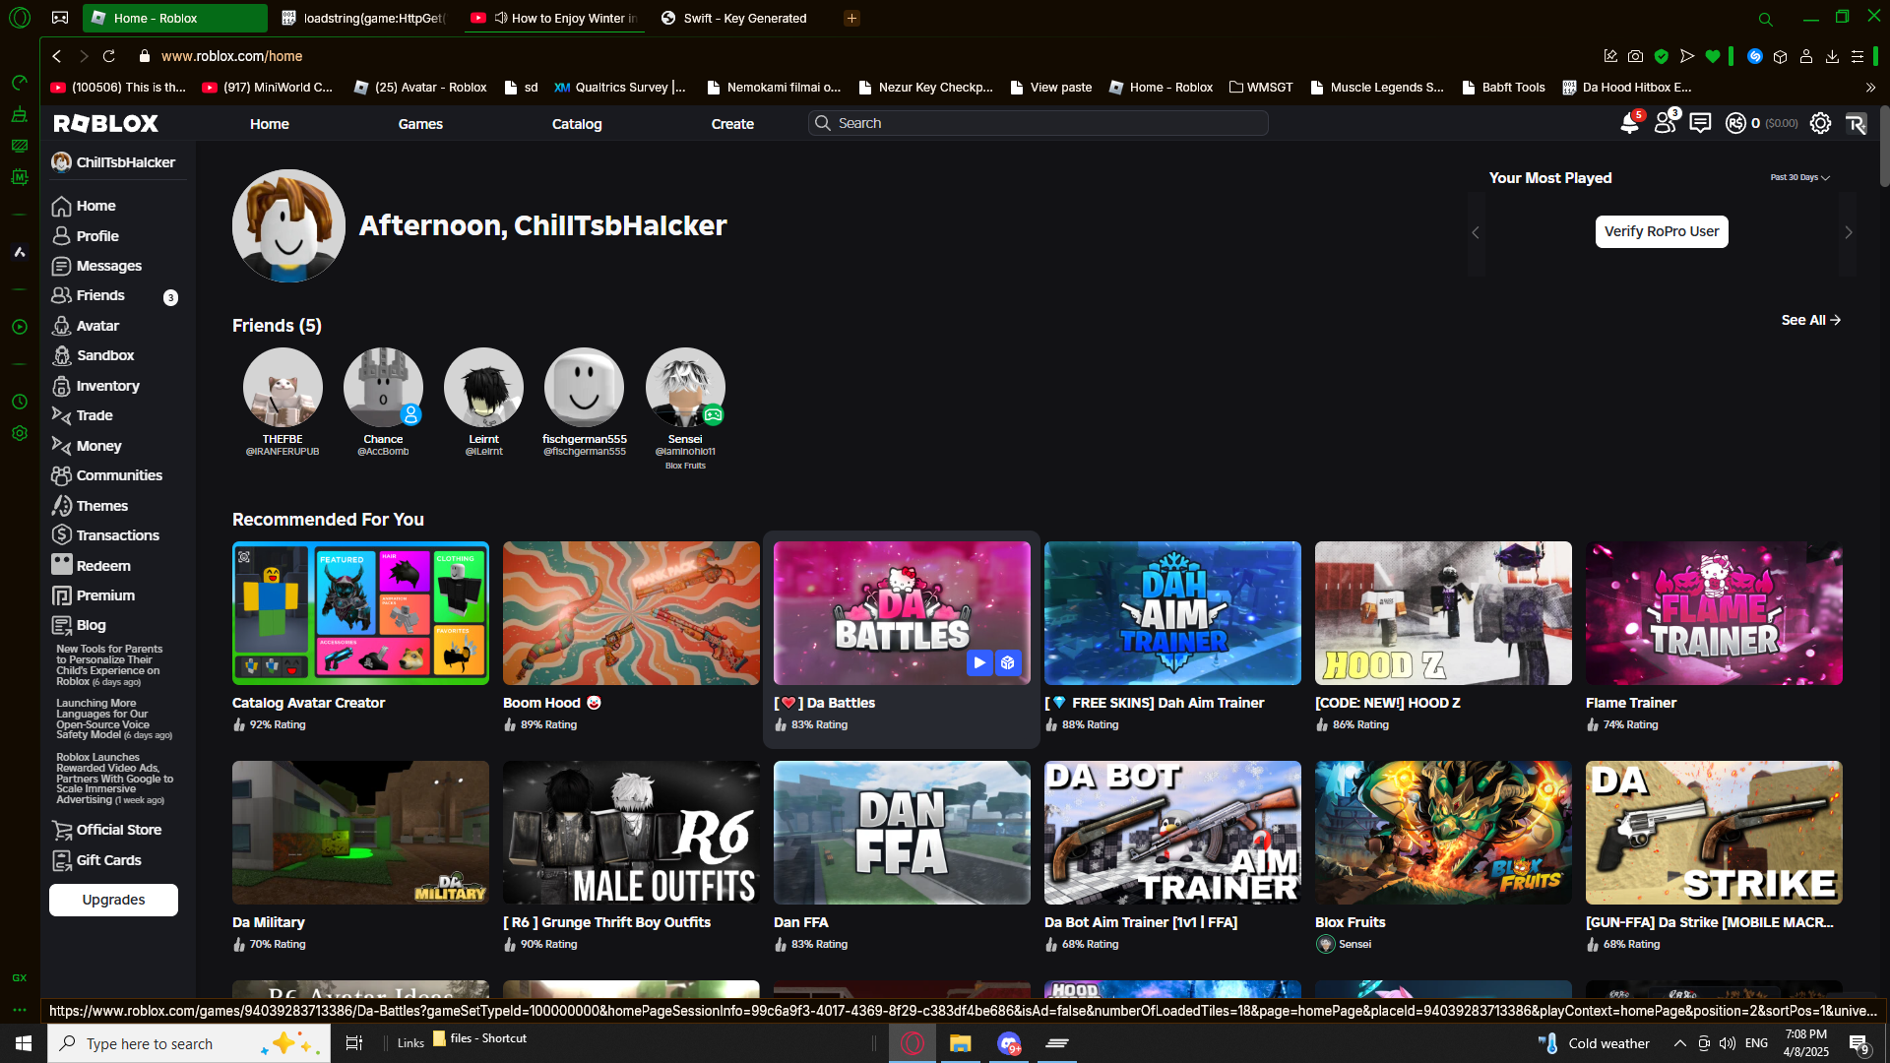Click the Robux balance icon
The height and width of the screenshot is (1063, 1890).
[1735, 123]
